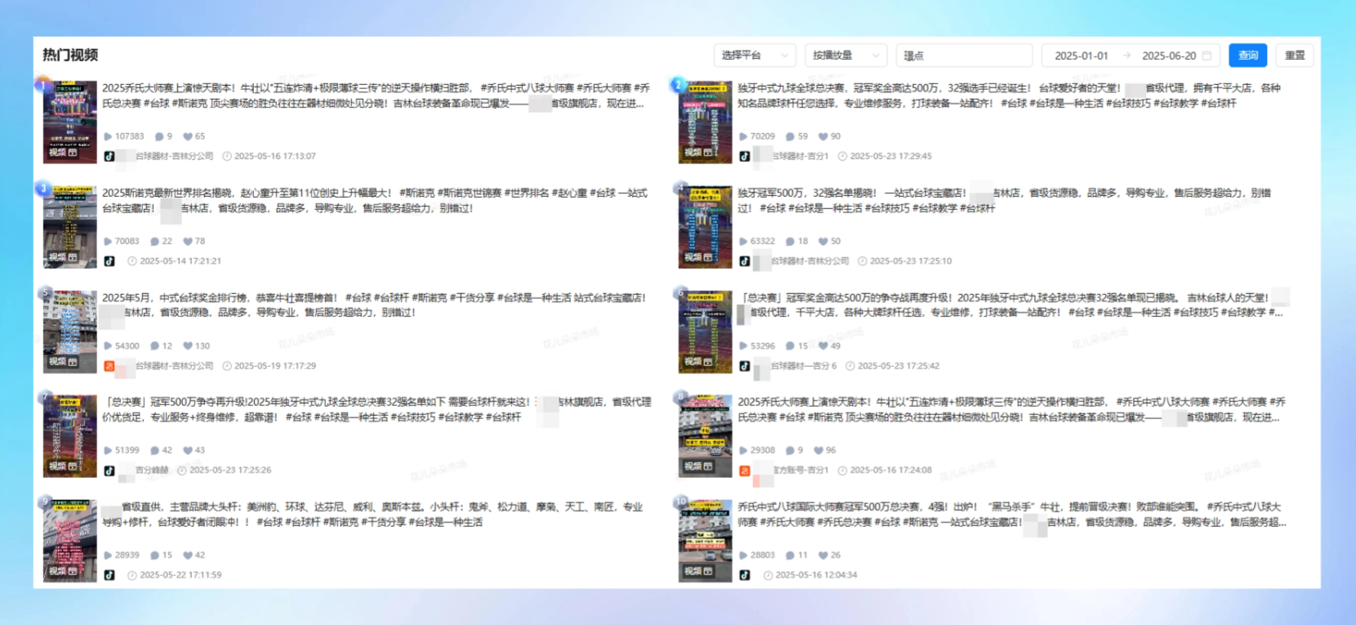This screenshot has width=1356, height=625.
Task: Open the video title starting 2025年5月，中式台球奖金排行榜
Action: point(374,305)
